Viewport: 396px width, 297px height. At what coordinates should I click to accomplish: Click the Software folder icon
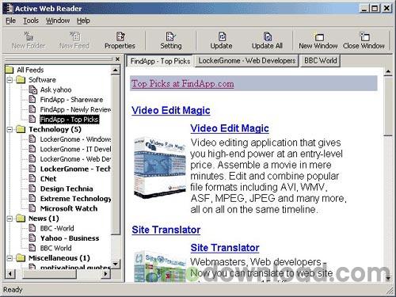point(21,80)
